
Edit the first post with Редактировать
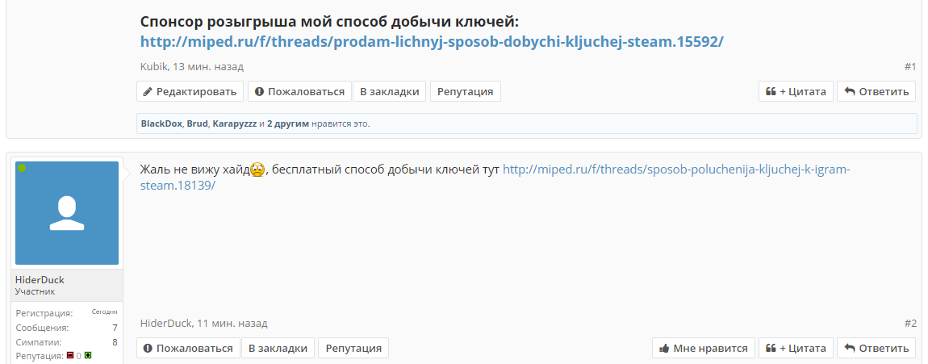[x=190, y=92]
